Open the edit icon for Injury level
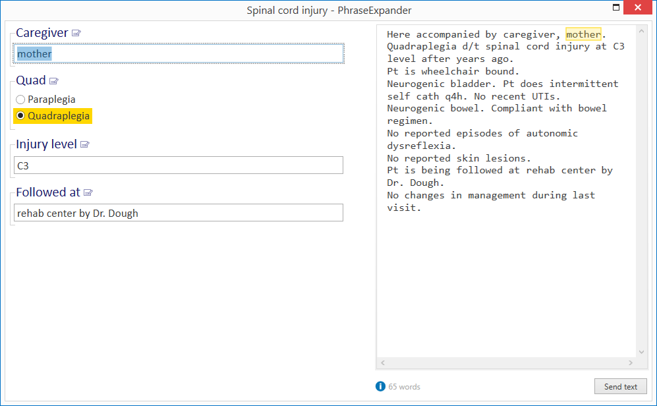The width and height of the screenshot is (657, 406). pyautogui.click(x=84, y=144)
